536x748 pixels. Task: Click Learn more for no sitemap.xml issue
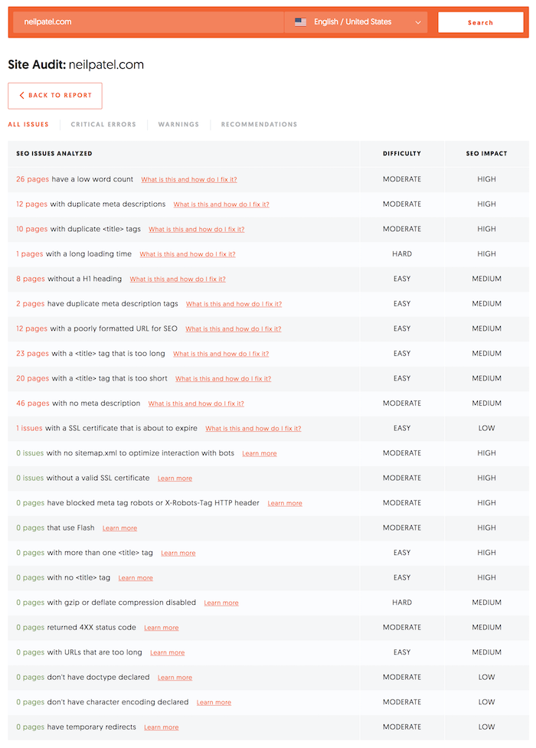(260, 454)
